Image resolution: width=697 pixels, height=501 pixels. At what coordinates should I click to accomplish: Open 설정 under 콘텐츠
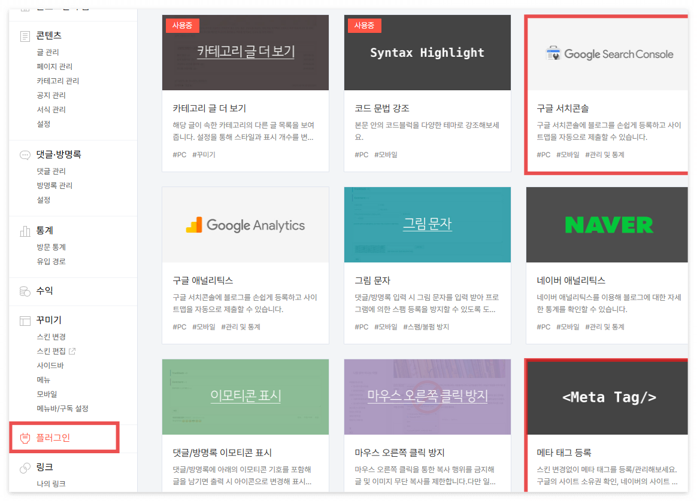(44, 124)
